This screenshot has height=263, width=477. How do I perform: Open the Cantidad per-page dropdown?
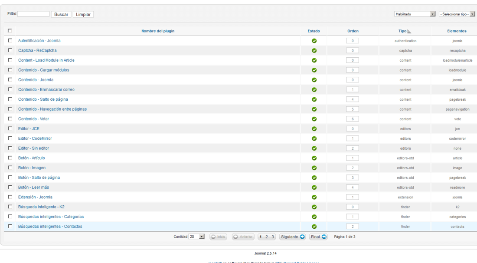click(196, 237)
